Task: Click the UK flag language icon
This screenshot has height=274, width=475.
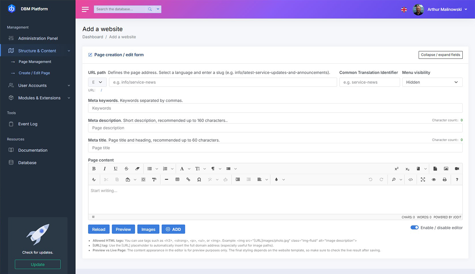Action: pyautogui.click(x=404, y=10)
